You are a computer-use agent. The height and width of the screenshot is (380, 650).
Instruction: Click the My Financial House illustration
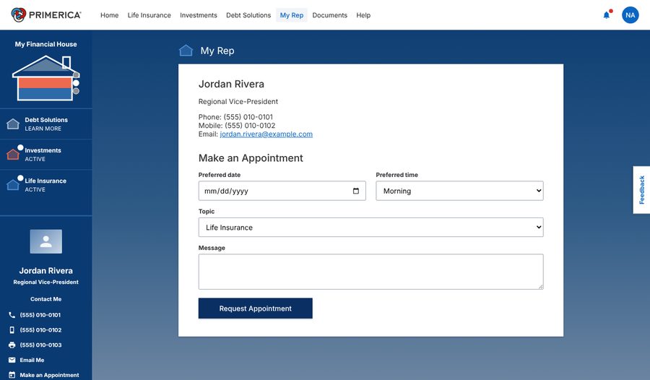46,78
